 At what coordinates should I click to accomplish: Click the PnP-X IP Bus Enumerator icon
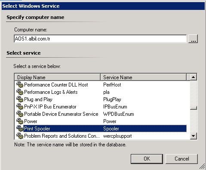tap(20, 106)
